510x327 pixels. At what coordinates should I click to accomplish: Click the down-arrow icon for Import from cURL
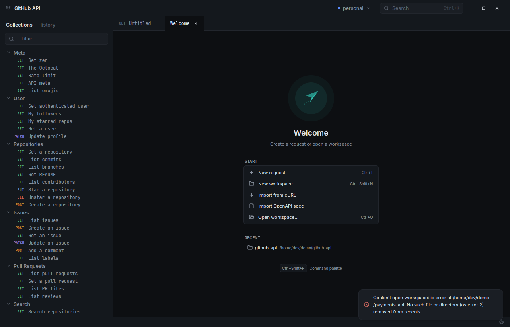click(251, 195)
